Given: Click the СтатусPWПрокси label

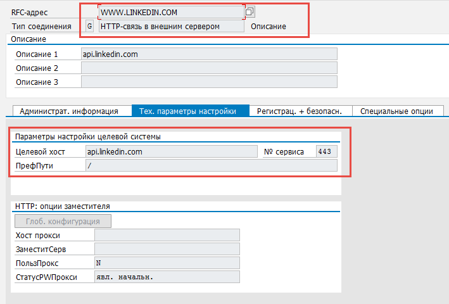Looking at the screenshot, I should coord(46,277).
